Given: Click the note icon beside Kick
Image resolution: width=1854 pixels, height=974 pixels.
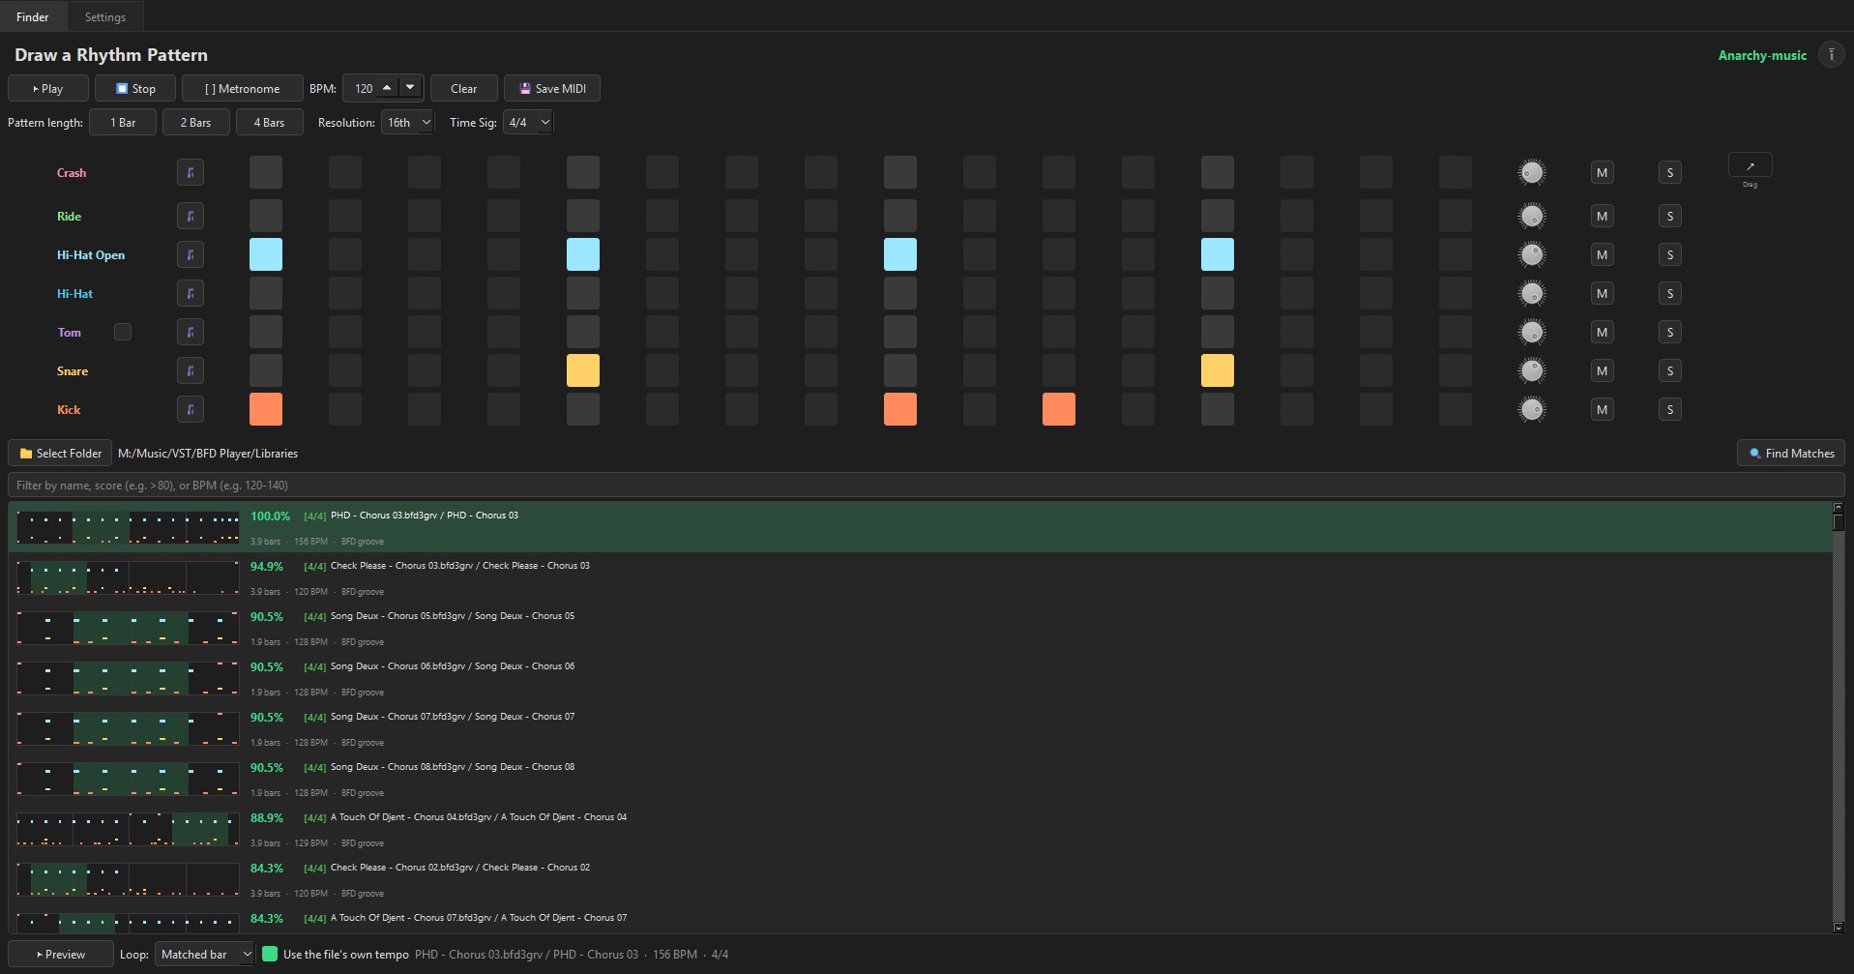Looking at the screenshot, I should [x=191, y=409].
